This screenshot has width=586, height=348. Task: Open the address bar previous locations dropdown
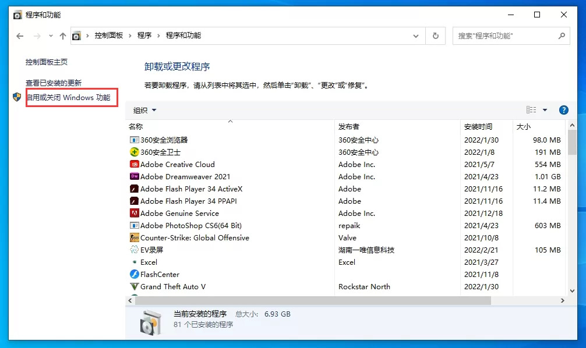click(x=416, y=35)
